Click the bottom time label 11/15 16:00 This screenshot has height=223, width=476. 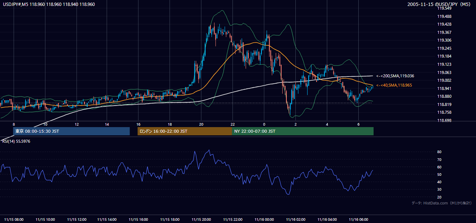coord(139,219)
